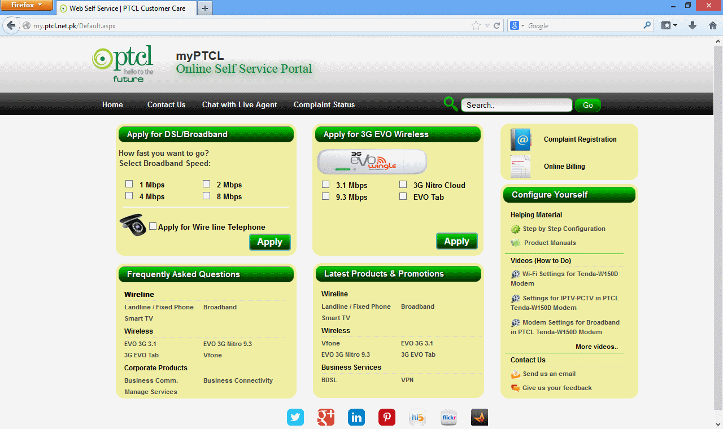Open Online Billing using its bill icon

pos(520,167)
